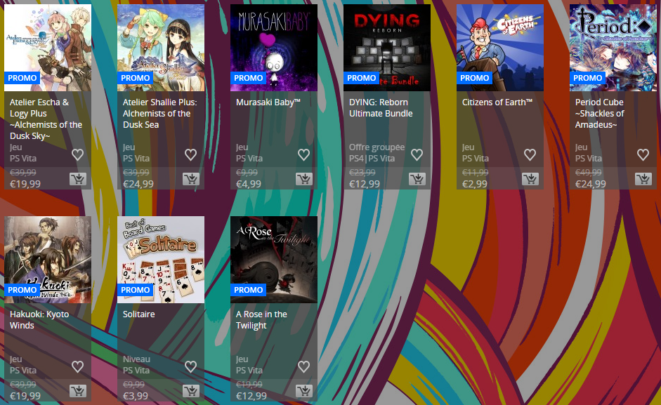Toggle wishlist heart for Murasaki Baby
The image size is (661, 405).
[303, 154]
